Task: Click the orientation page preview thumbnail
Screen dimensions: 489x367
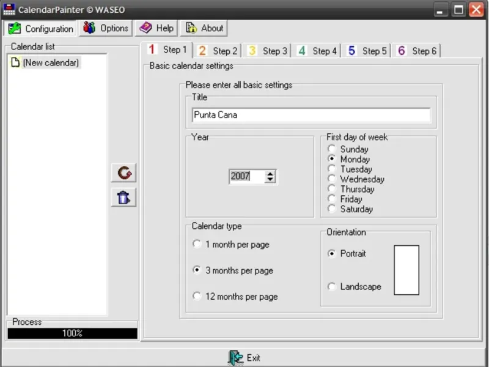Action: pos(406,270)
